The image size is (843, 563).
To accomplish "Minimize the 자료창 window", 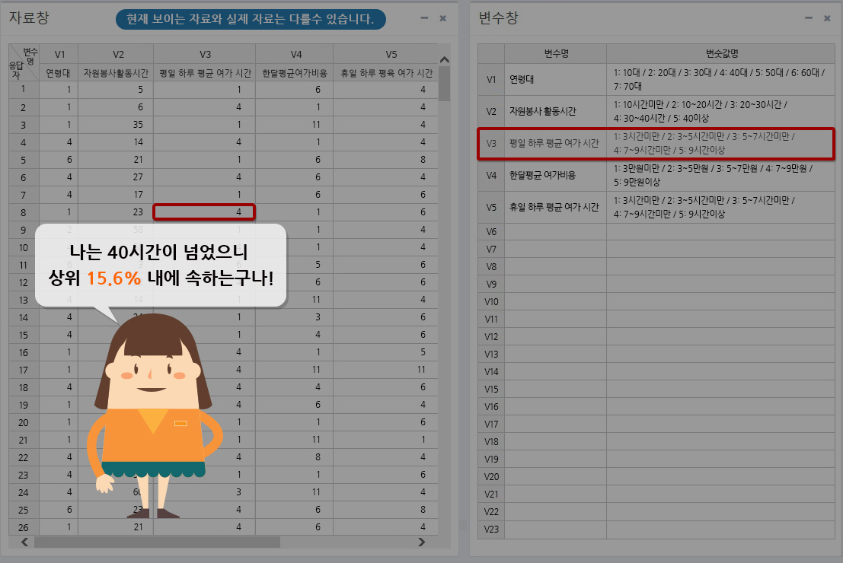I will 424,18.
